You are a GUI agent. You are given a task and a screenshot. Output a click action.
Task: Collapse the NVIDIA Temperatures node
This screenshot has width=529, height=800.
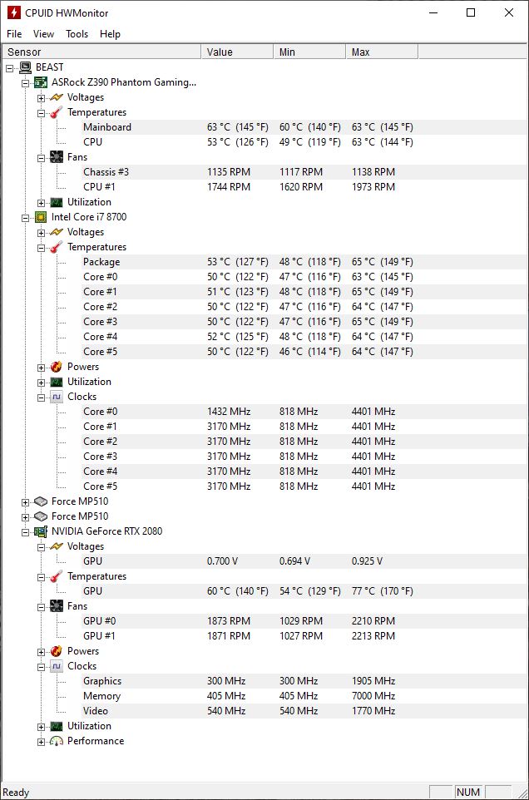pyautogui.click(x=42, y=576)
